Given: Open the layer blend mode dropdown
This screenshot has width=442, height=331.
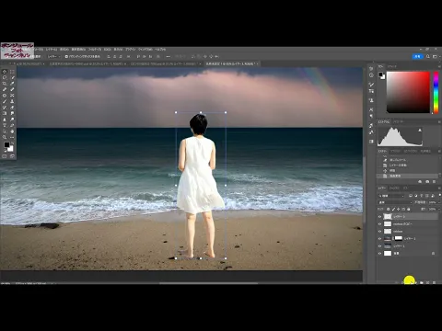Looking at the screenshot, I should pos(395,202).
